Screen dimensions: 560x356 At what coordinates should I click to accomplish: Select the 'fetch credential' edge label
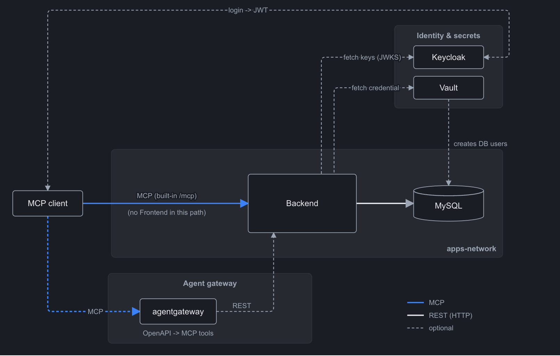tap(375, 88)
